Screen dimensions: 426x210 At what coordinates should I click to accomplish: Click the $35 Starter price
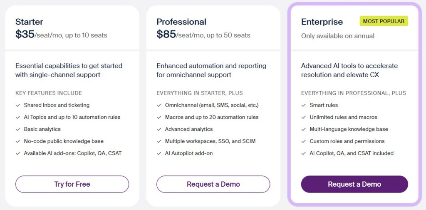tap(25, 35)
